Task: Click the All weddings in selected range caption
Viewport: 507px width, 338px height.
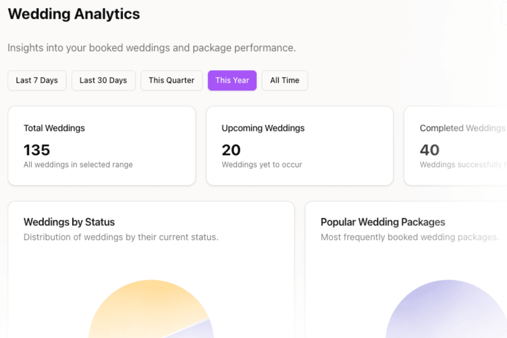Action: (x=78, y=165)
